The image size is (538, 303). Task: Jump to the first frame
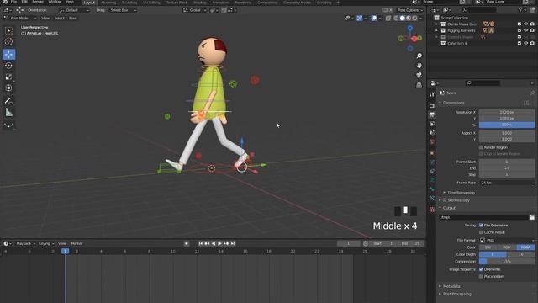[x=200, y=243]
